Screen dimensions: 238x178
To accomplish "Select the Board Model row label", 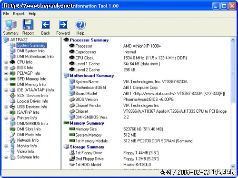I will 86,93.
